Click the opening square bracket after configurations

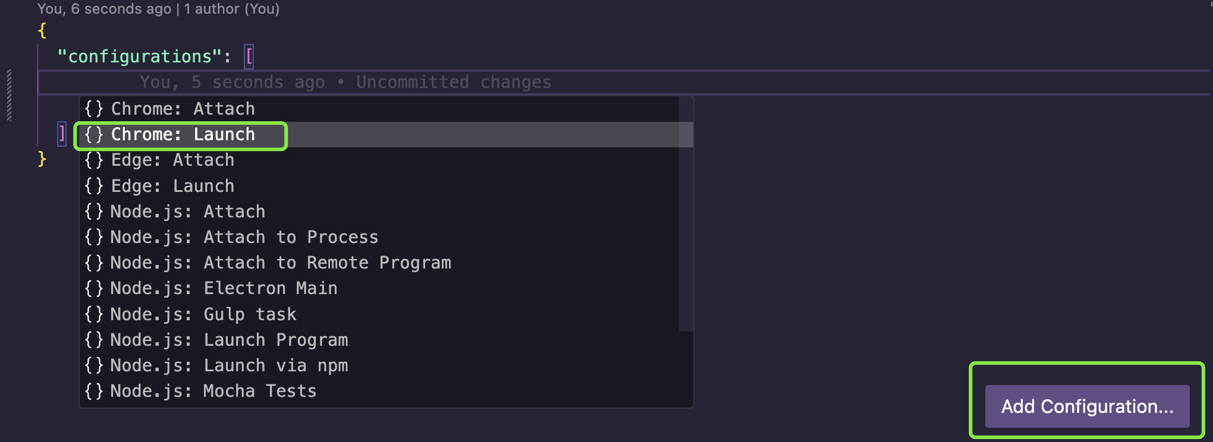[249, 56]
